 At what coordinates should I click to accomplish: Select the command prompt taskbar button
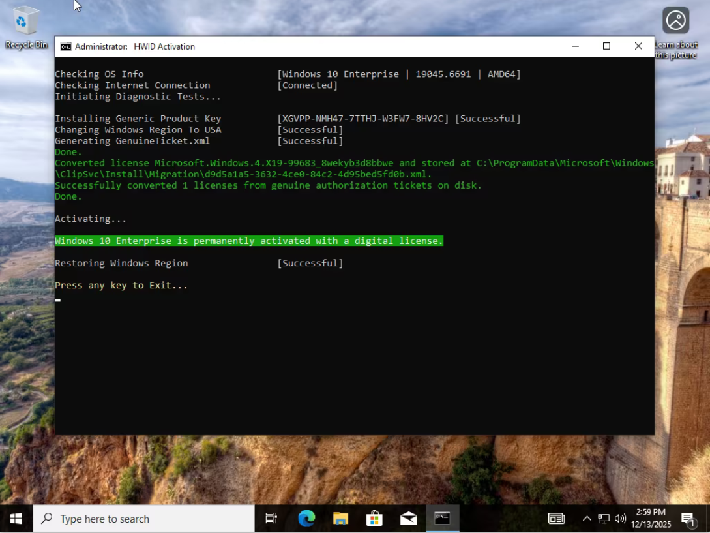pos(443,519)
